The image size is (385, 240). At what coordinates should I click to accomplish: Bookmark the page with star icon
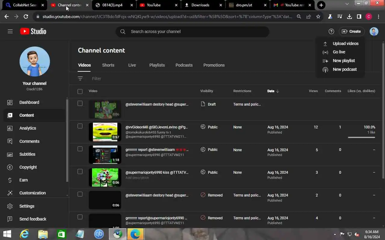[x=318, y=17]
